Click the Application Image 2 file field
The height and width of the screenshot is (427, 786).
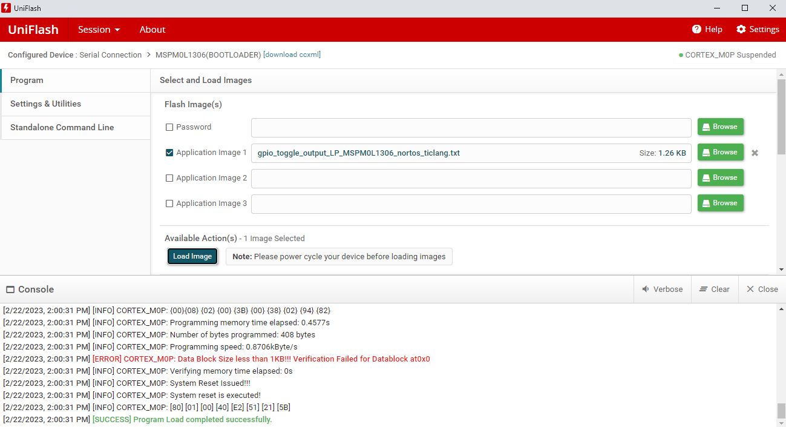point(471,179)
